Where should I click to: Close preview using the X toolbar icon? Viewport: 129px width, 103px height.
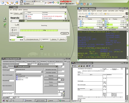tap(93, 66)
